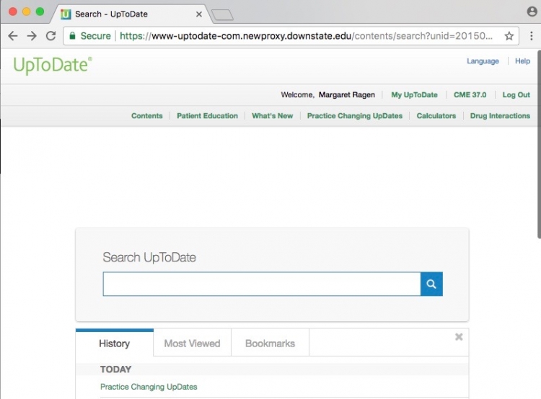541x399 pixels.
Task: Click the blue search magnifier button
Action: click(x=431, y=284)
